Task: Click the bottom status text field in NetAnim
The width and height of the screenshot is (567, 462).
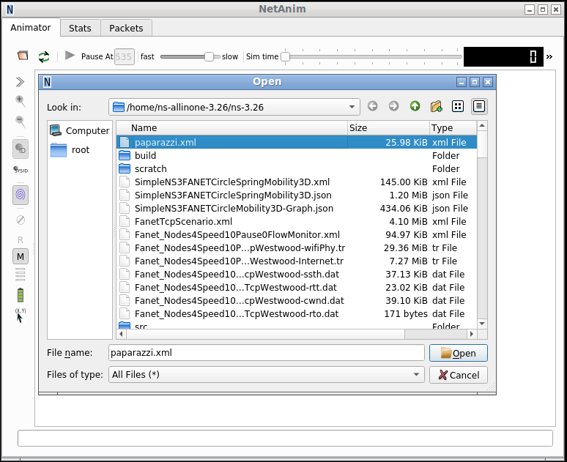Action: 285,438
